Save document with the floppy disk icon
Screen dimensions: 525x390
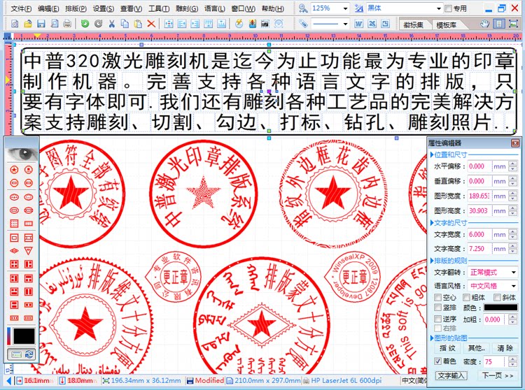pyautogui.click(x=41, y=24)
